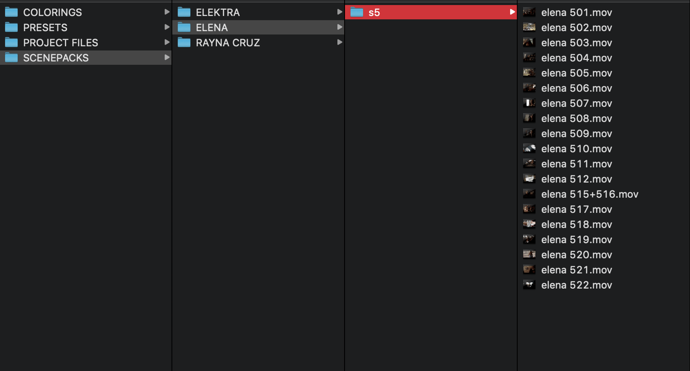Click the RAYNA CRUZ folder icon

(184, 43)
